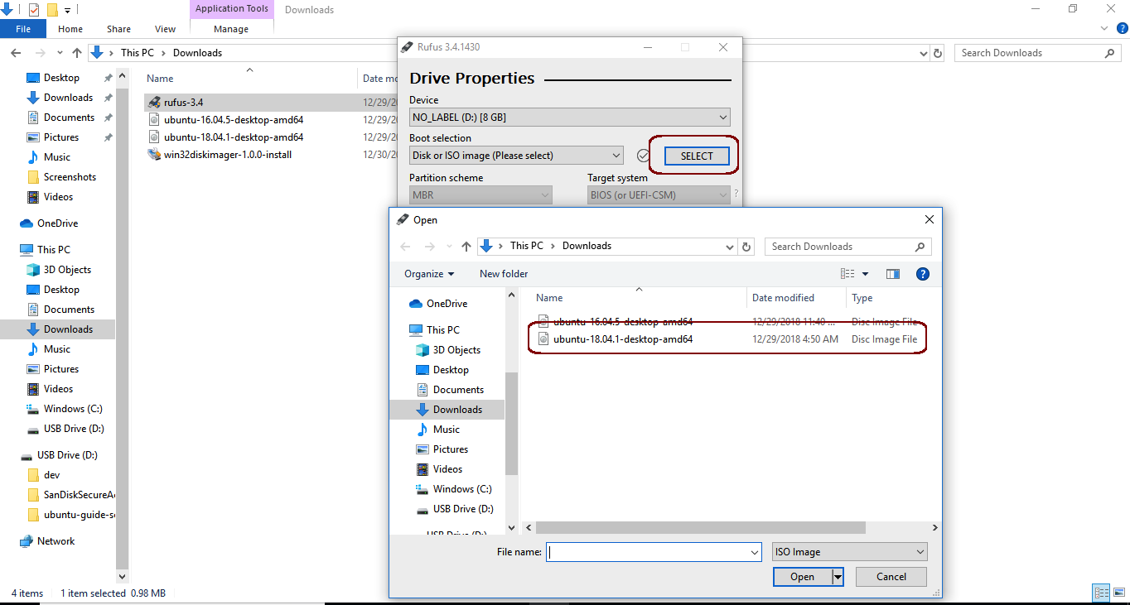Viewport: 1130px width, 605px height.
Task: Click the Properties icon in Explorer's quick access toolbar
Action: coord(34,10)
